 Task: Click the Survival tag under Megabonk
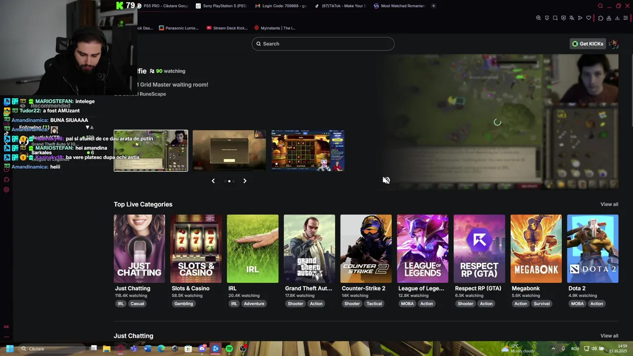542,304
